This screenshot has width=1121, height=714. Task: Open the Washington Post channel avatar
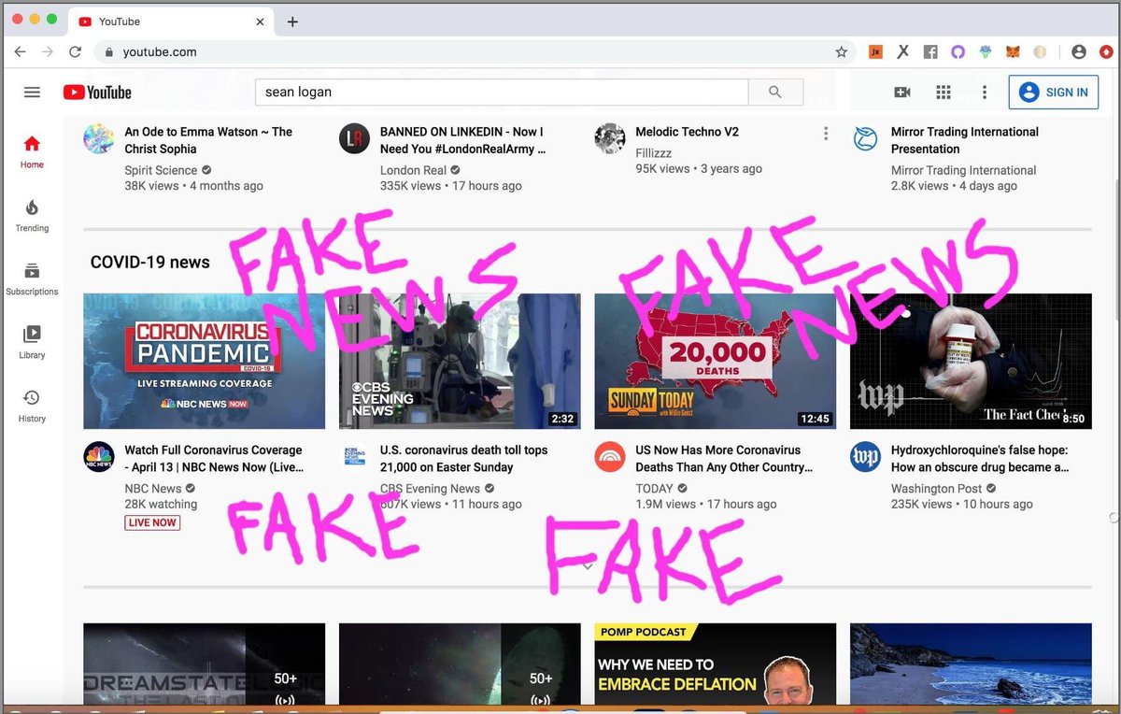[x=865, y=457]
